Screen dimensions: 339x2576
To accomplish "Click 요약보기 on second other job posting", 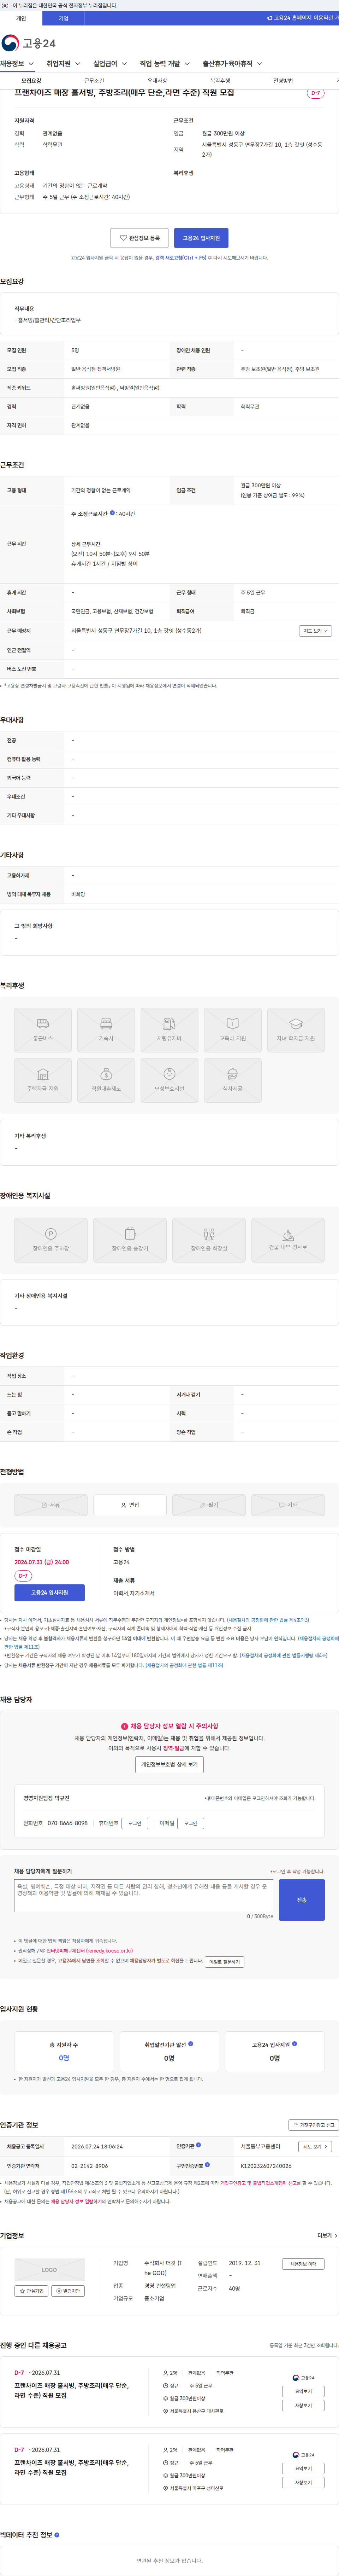I will (x=303, y=2469).
